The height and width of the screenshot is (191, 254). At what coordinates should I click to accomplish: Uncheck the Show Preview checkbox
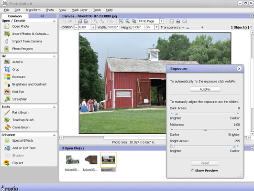click(x=192, y=170)
